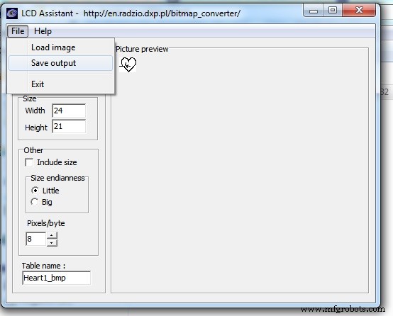Image resolution: width=393 pixels, height=316 pixels.
Task: Click the Height input field
Action: pyautogui.click(x=69, y=126)
